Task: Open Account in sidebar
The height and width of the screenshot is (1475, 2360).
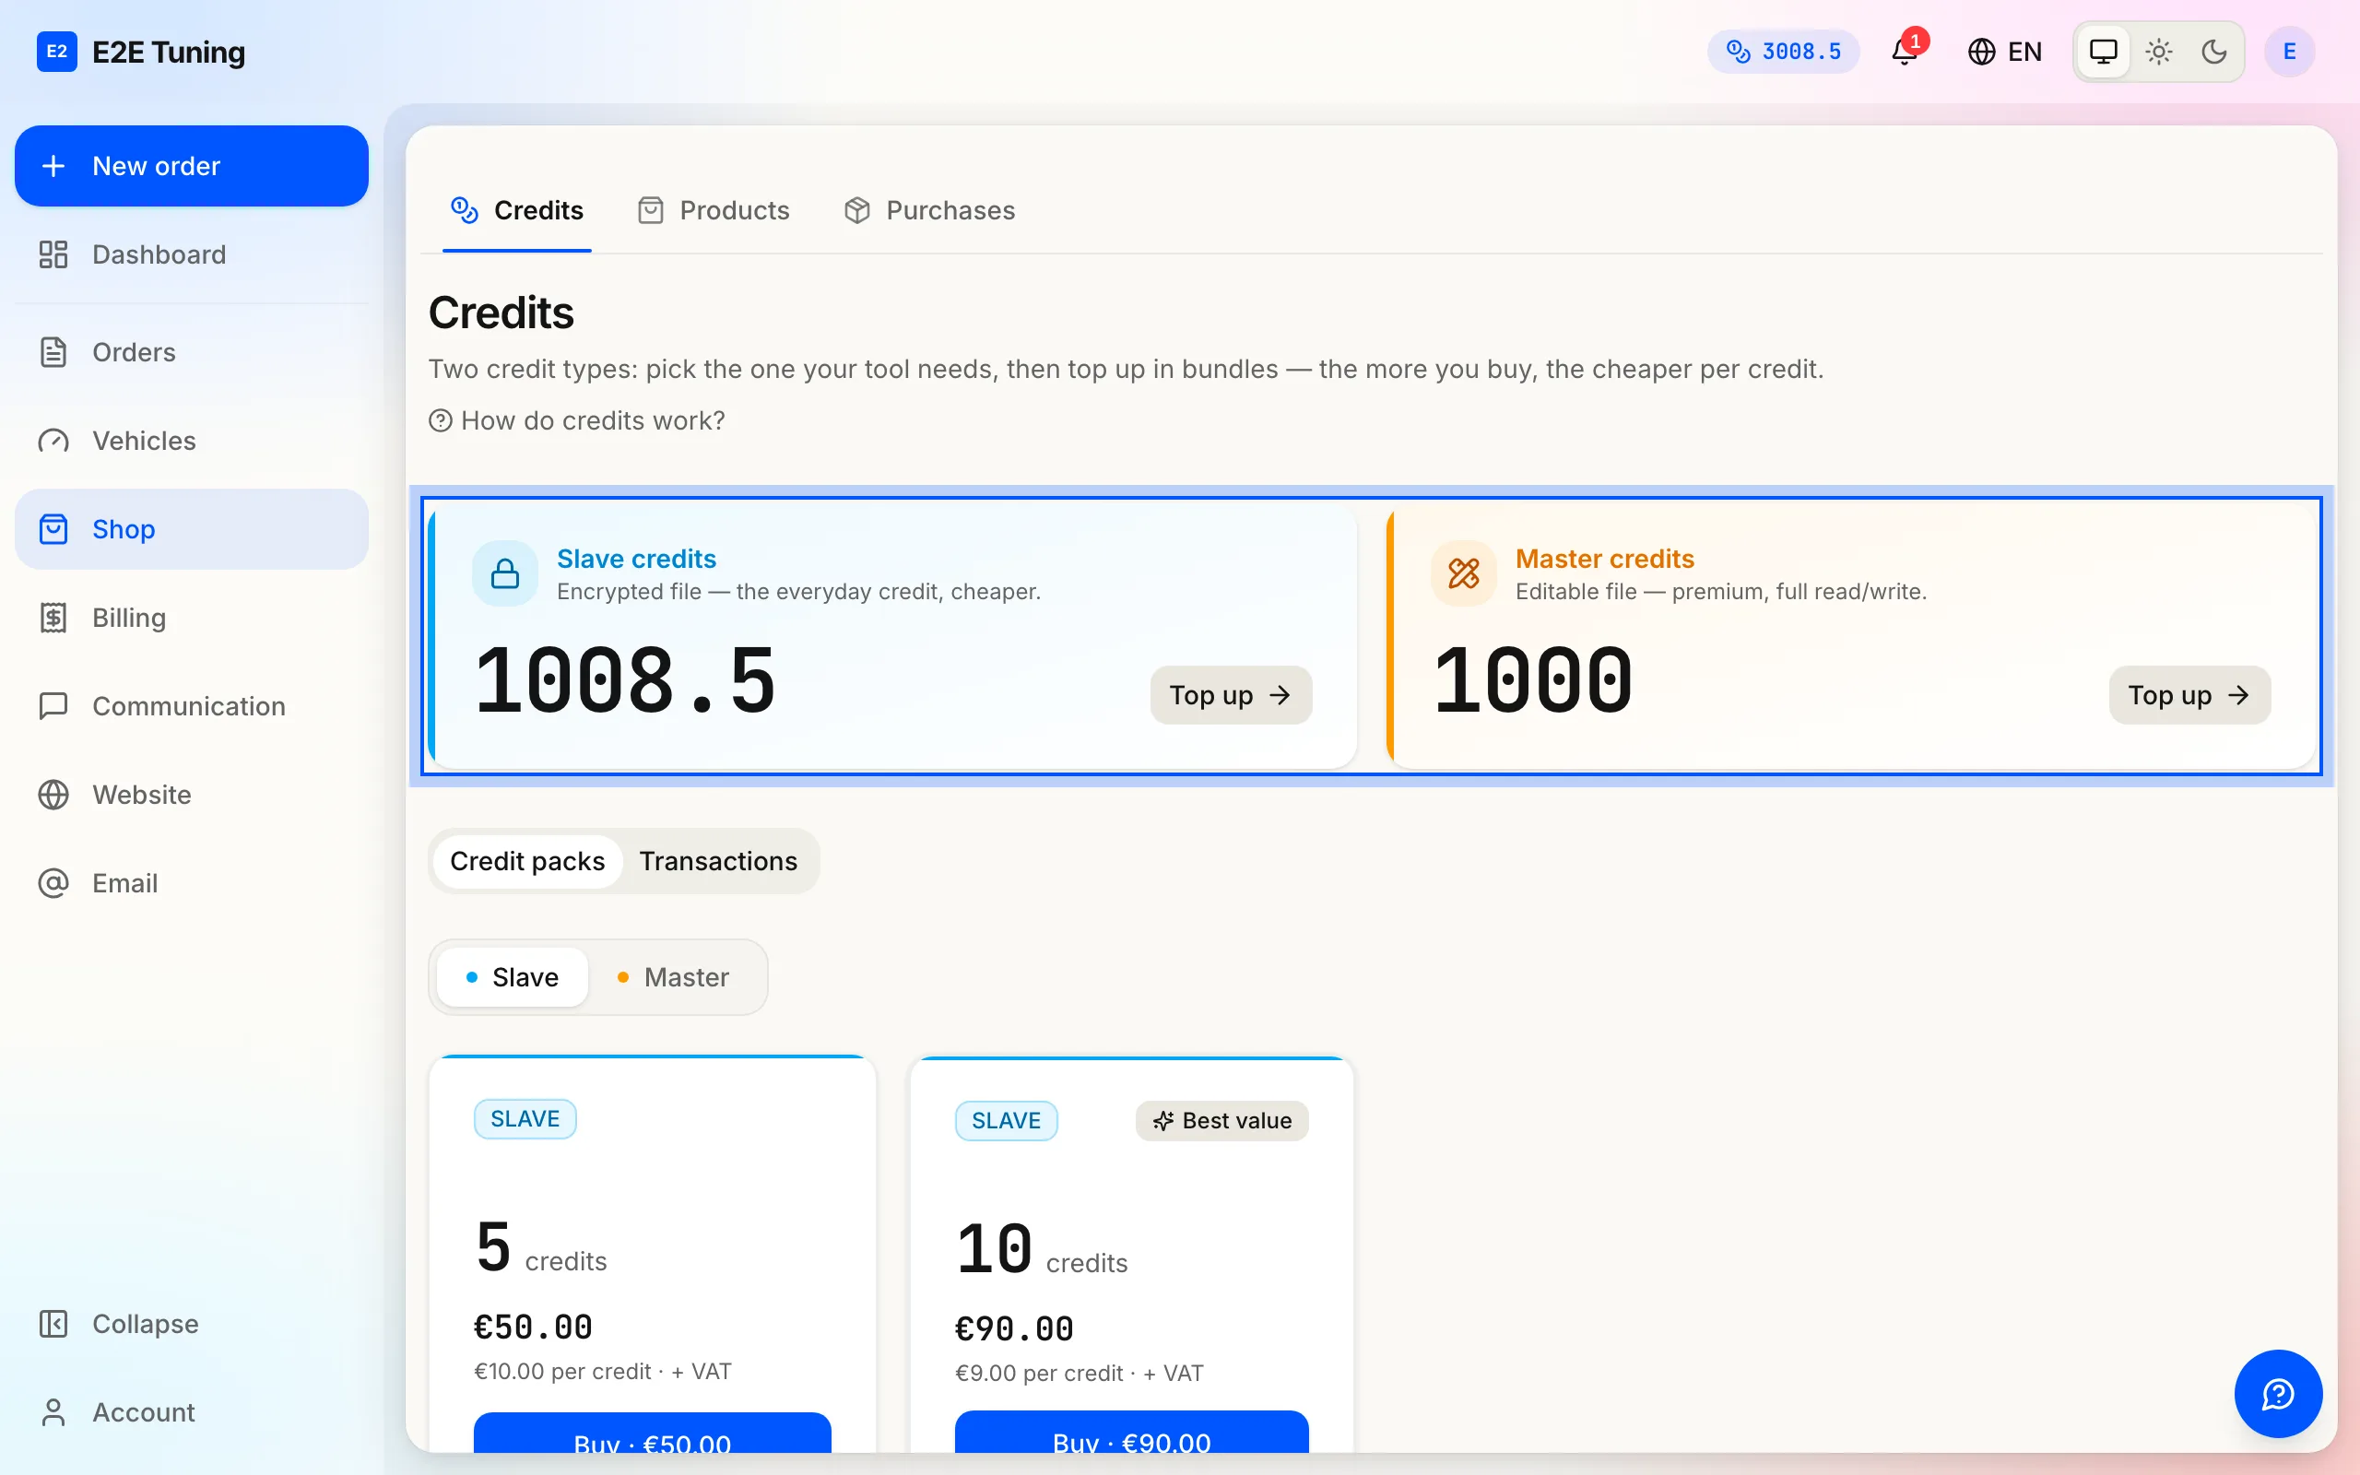Action: [191, 1412]
